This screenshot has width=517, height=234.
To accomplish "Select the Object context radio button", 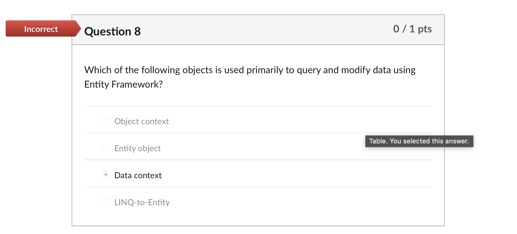I will 105,121.
